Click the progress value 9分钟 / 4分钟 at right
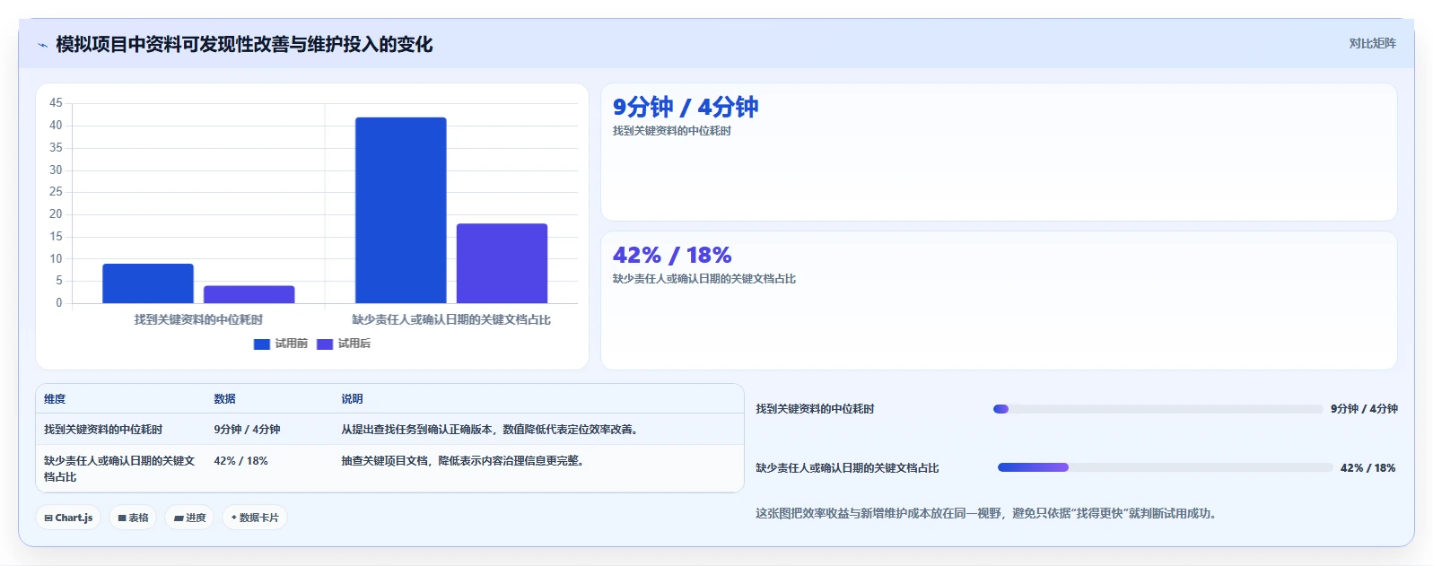This screenshot has height=566, width=1433. [x=1364, y=409]
